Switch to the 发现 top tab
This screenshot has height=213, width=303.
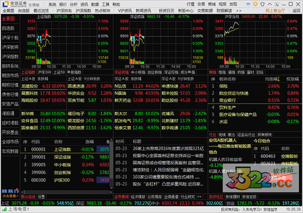[x=233, y=4]
